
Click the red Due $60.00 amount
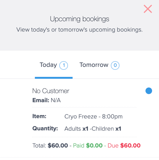pos(124,145)
